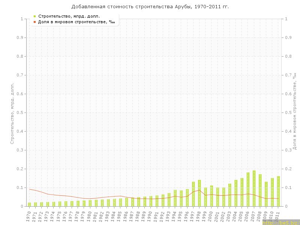
Task: Click the right vertical axis title
Action: click(295, 112)
